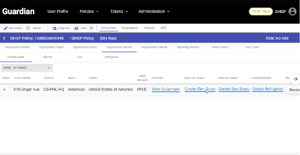Open the Policies dropdown menu
The height and width of the screenshot is (155, 300).
click(x=89, y=11)
